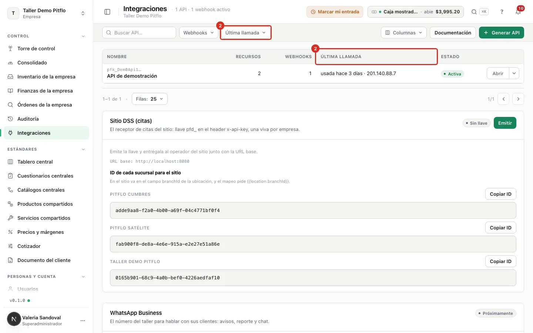
Task: Open the Columnas dropdown
Action: tap(403, 33)
